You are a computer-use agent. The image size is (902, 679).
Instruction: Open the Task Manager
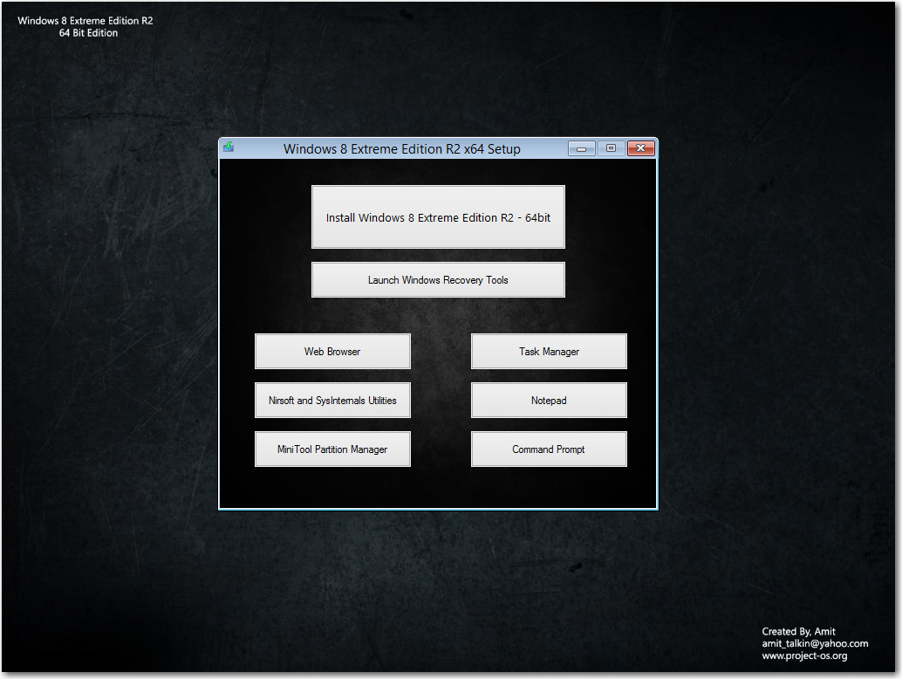tap(549, 351)
